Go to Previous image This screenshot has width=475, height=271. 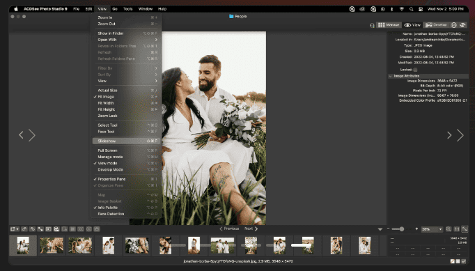[x=229, y=229]
